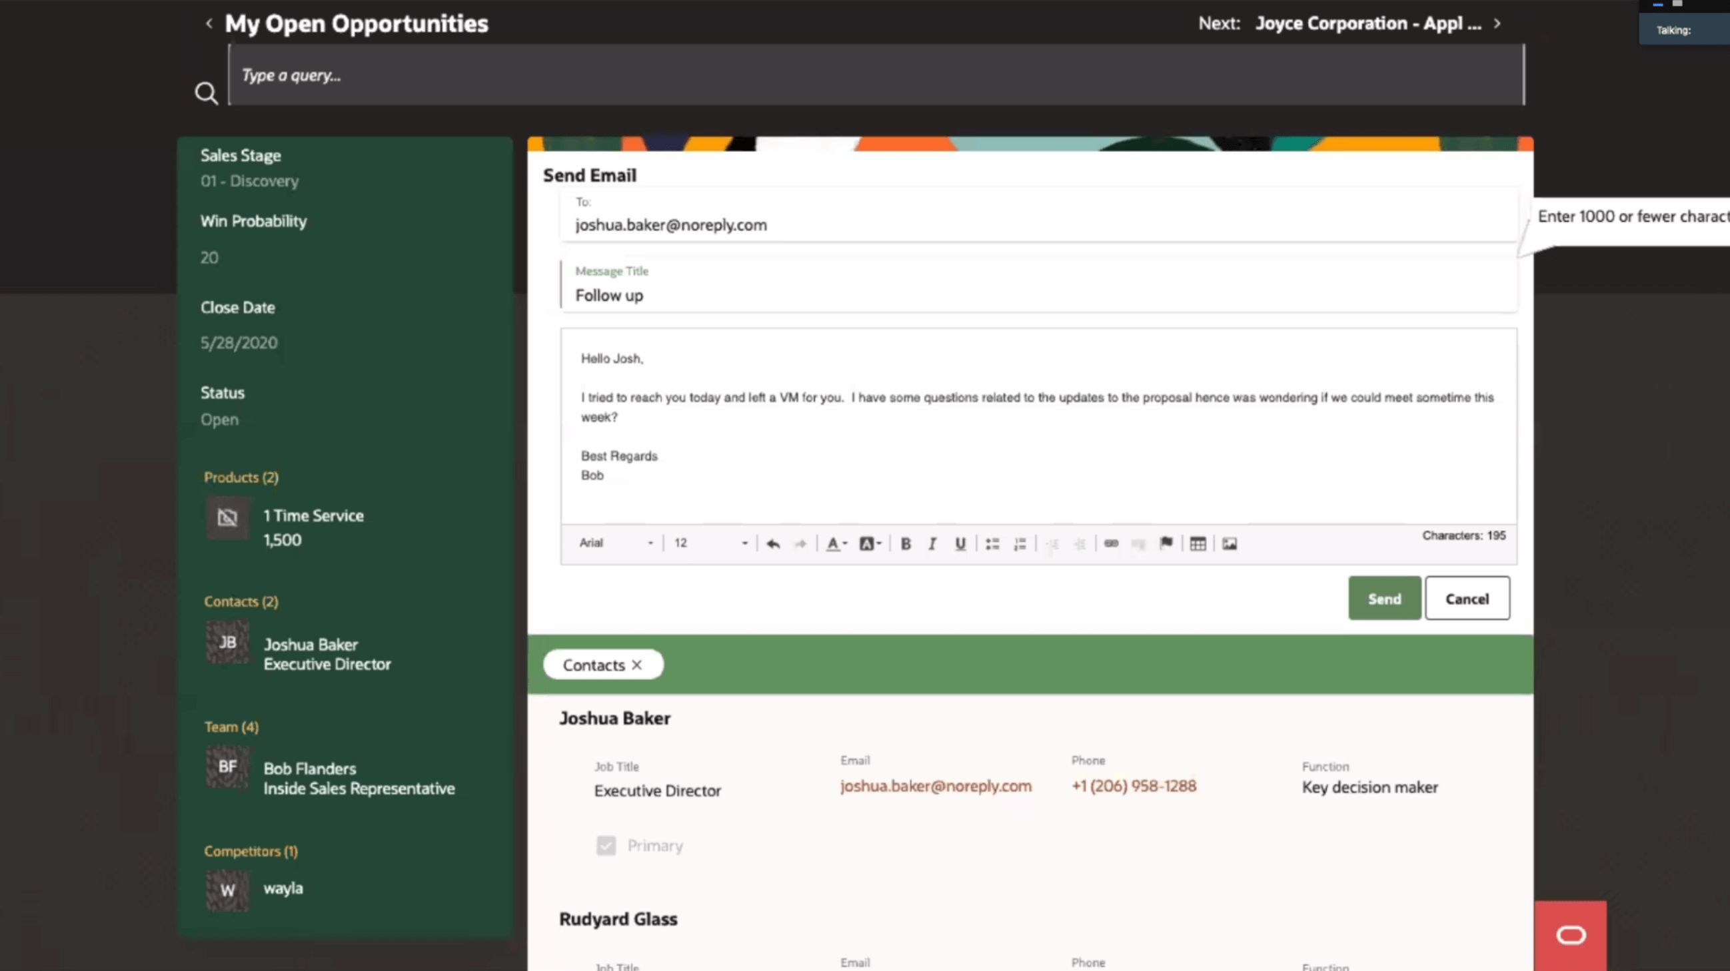
Task: Open the Arial font family dropdown
Action: pyautogui.click(x=616, y=543)
